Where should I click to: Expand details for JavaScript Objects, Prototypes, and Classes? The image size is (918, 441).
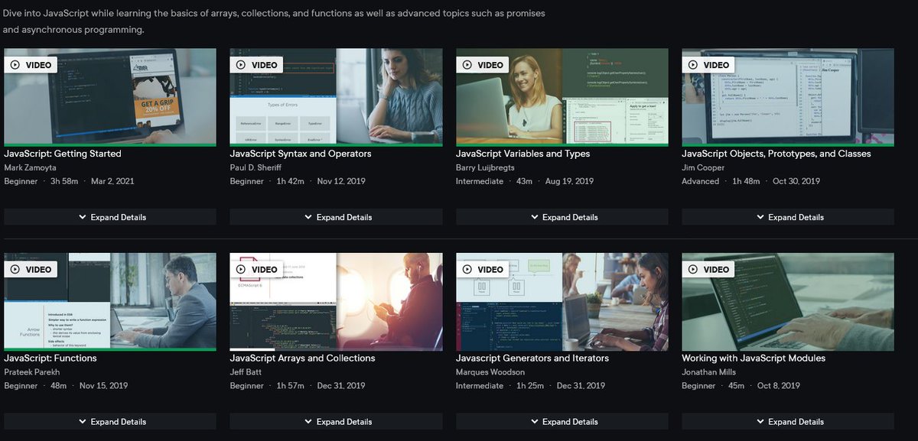788,217
